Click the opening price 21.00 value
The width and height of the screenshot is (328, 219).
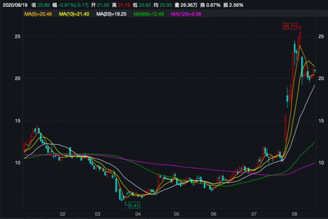103,5
